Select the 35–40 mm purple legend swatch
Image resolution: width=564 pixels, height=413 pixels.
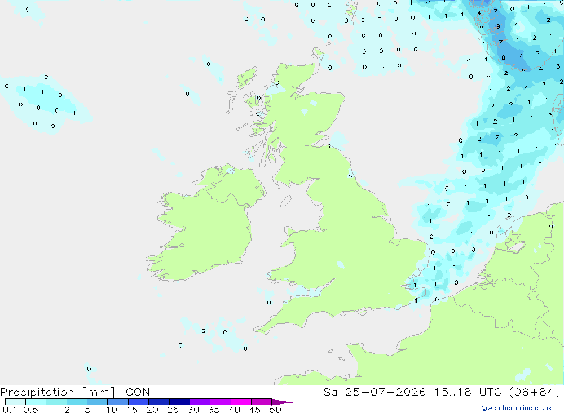220,402
